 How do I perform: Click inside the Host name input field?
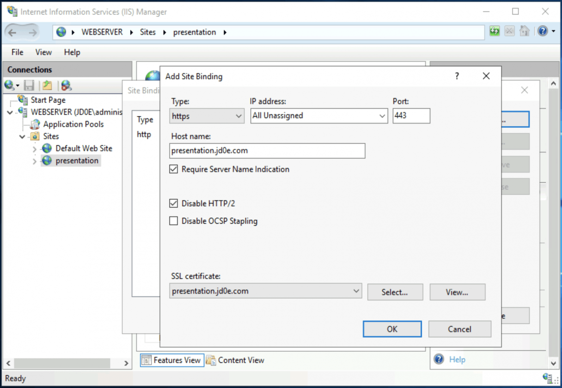point(267,150)
